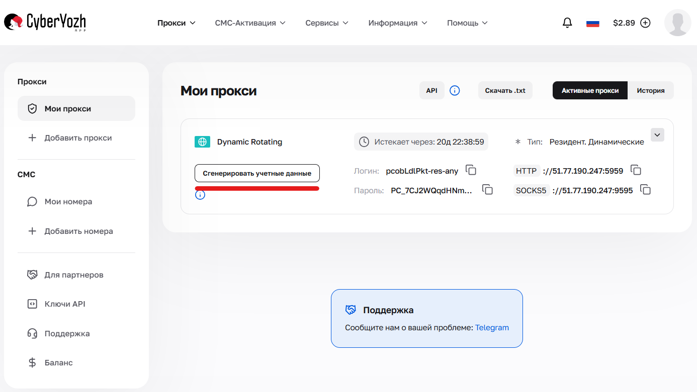This screenshot has width=697, height=392.
Task: Click the info icon below generate credentials button
Action: [200, 195]
